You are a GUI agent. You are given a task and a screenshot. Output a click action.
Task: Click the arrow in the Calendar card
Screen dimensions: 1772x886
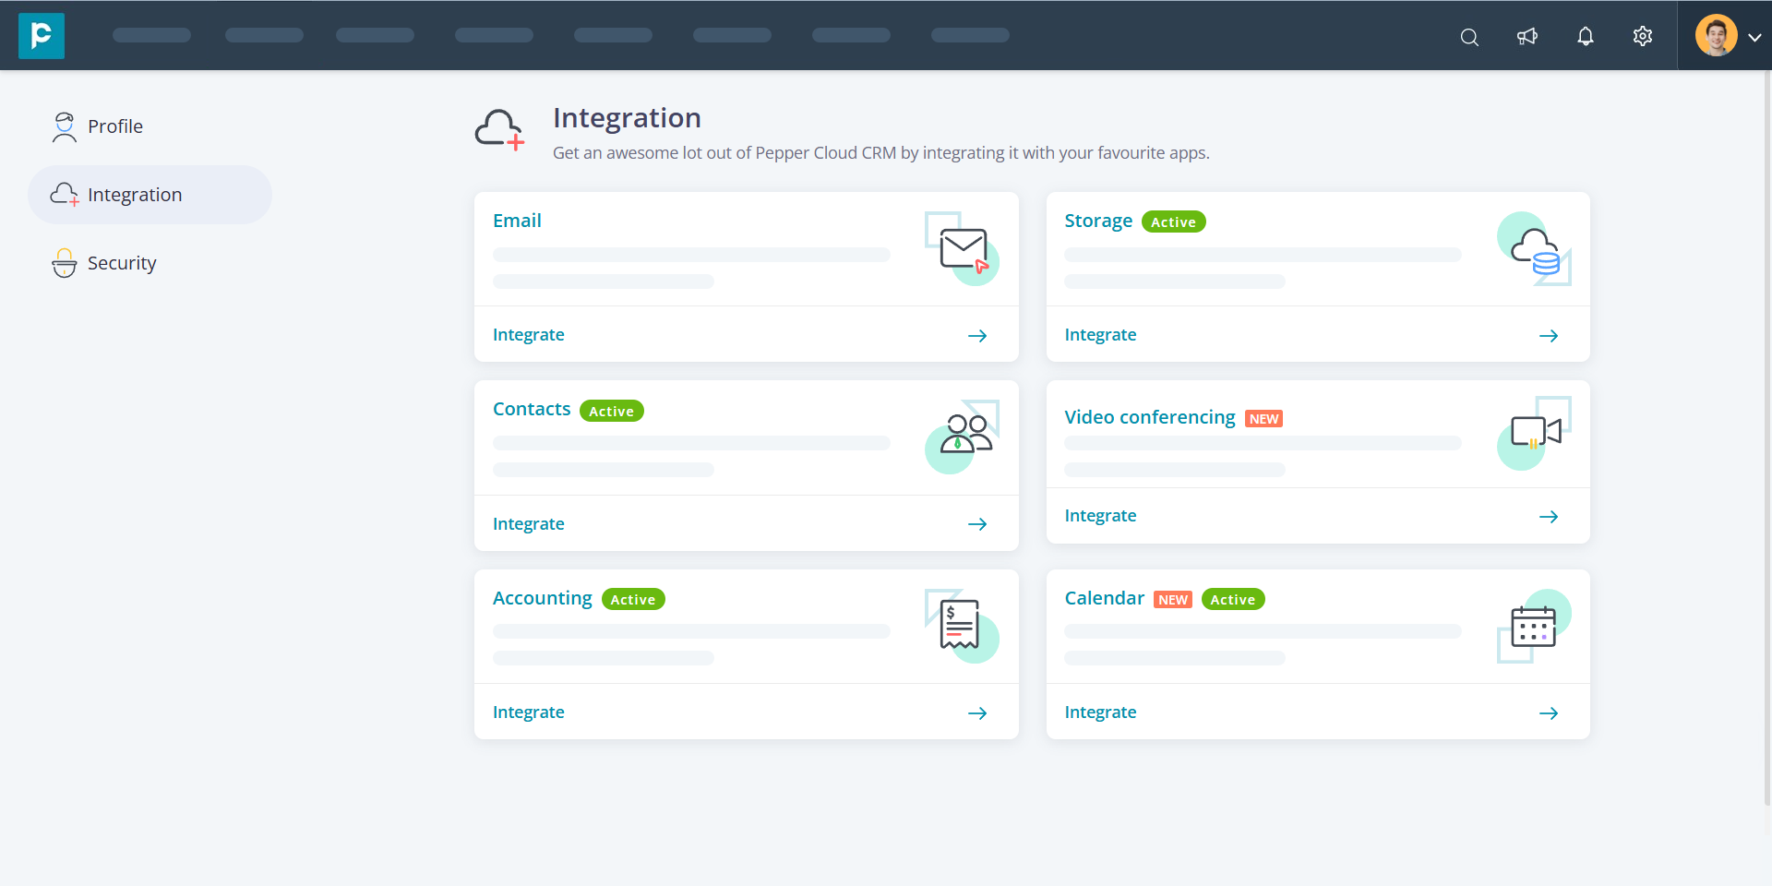click(1549, 713)
